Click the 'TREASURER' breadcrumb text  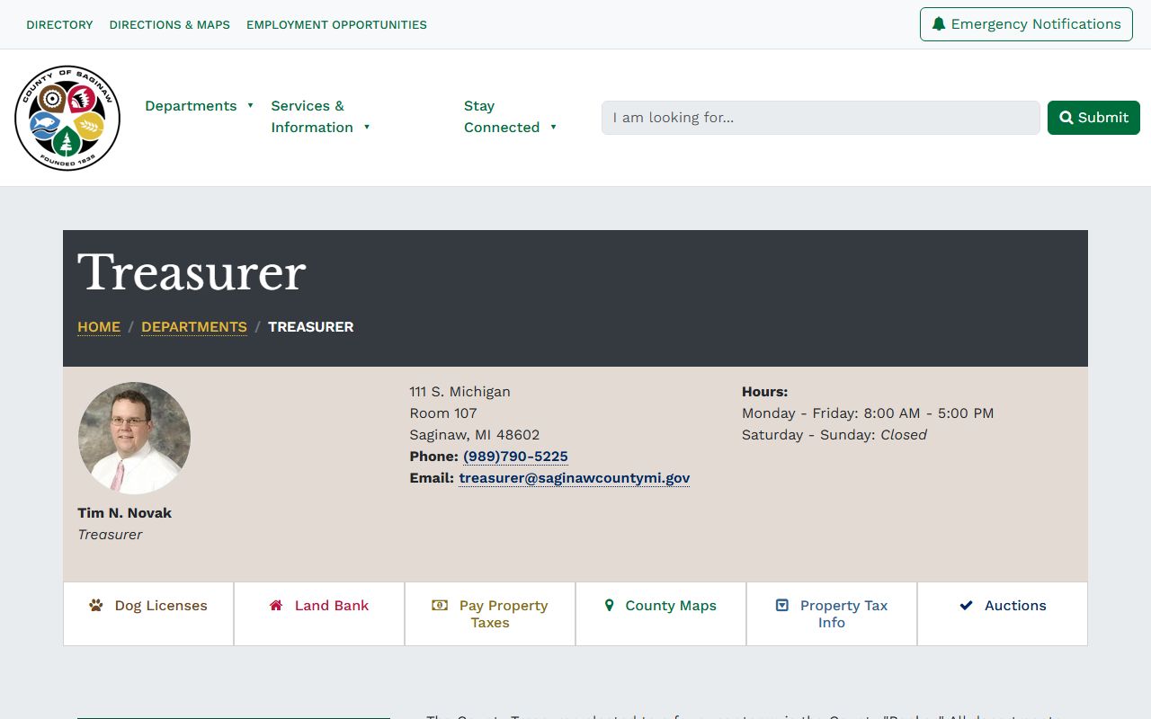click(311, 327)
